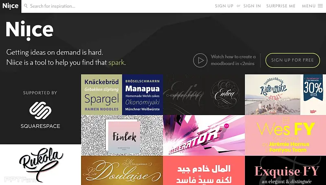Open the Finlek handwritten font thumbnail
The width and height of the screenshot is (326, 185).
pyautogui.click(x=122, y=135)
